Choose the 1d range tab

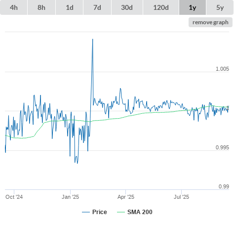coord(70,7)
